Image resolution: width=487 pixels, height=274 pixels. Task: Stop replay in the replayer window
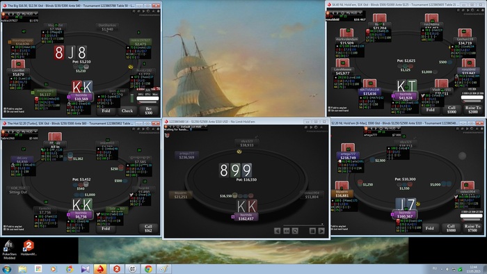[312, 231]
